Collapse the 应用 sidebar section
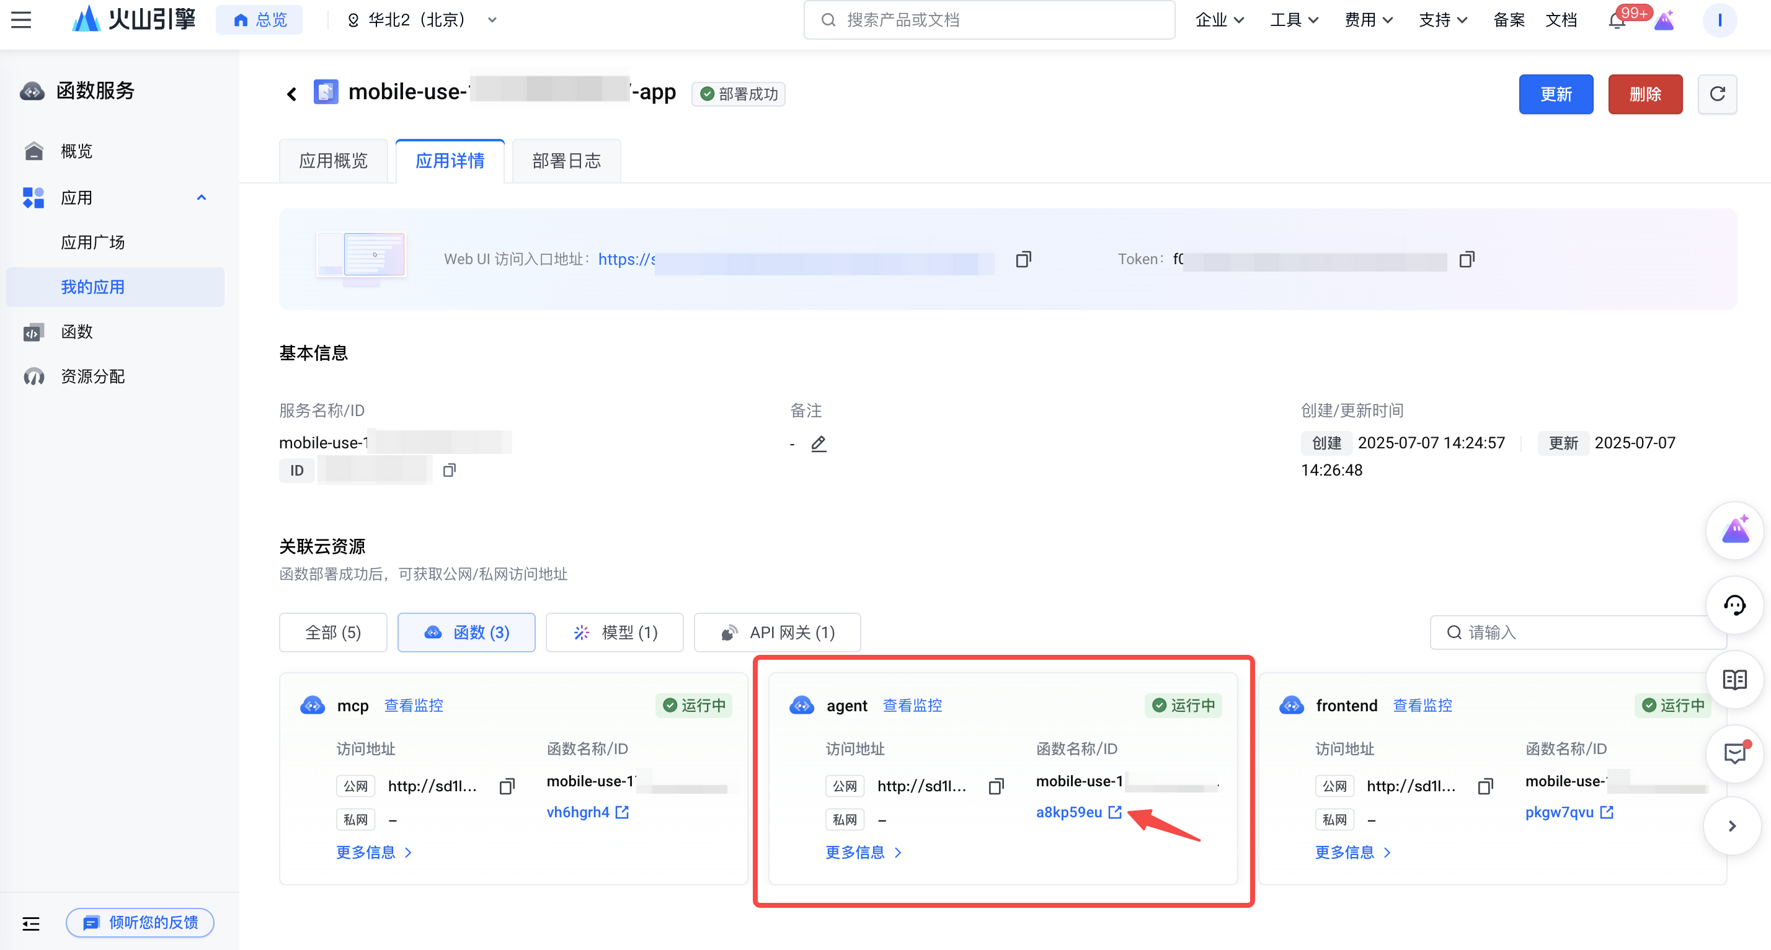The height and width of the screenshot is (950, 1771). 202,198
